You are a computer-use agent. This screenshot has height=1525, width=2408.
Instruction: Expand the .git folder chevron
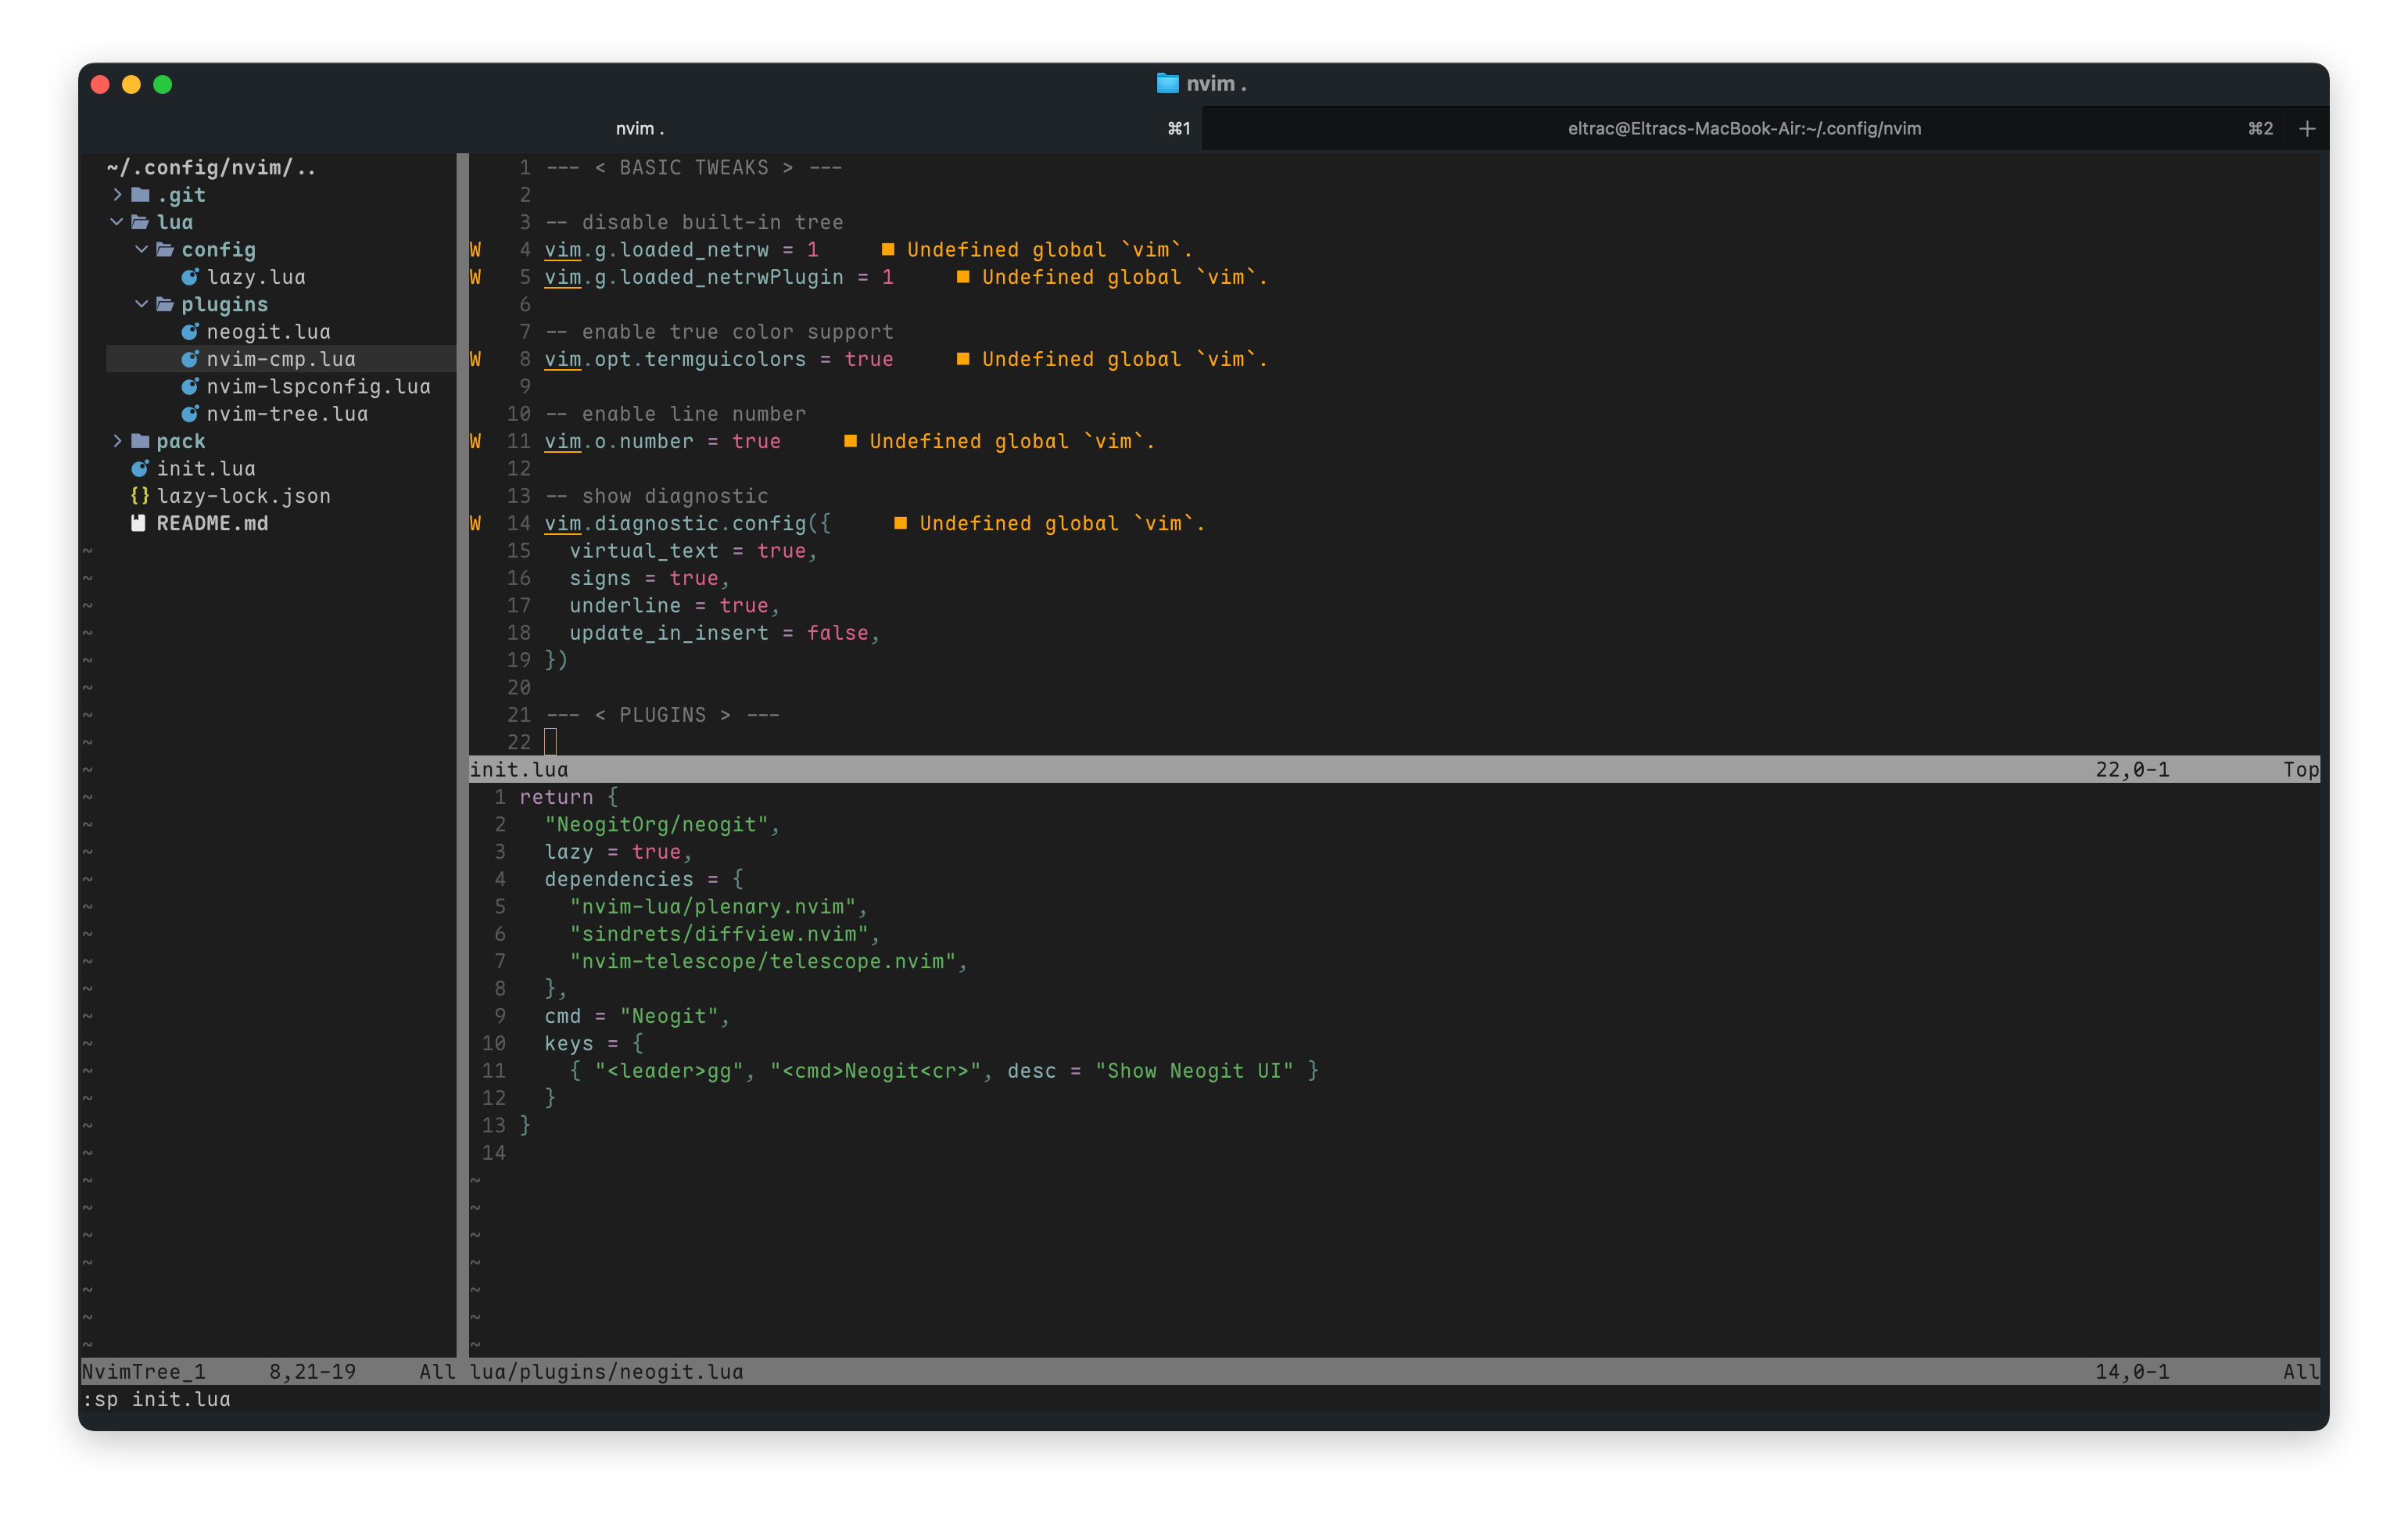(117, 195)
